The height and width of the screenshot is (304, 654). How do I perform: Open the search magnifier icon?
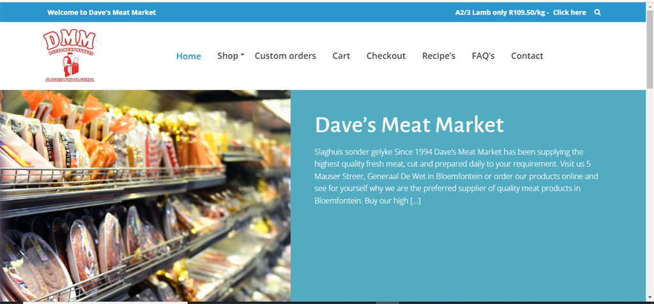tap(597, 13)
